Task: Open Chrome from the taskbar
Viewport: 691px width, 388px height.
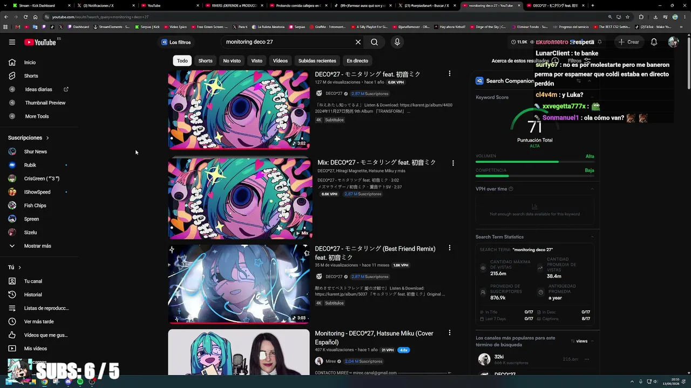Action: click(44, 382)
